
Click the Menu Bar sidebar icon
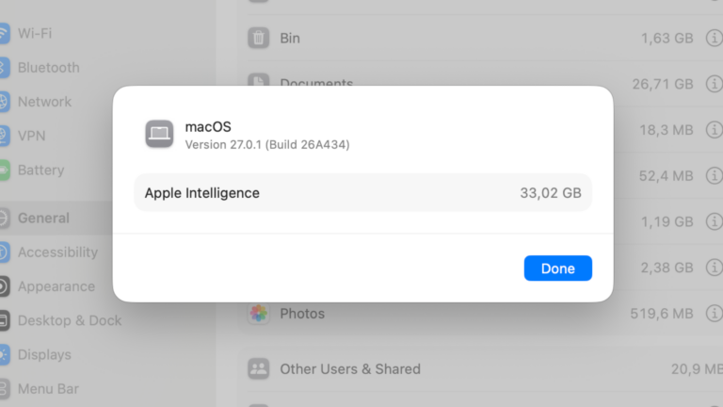pyautogui.click(x=4, y=388)
